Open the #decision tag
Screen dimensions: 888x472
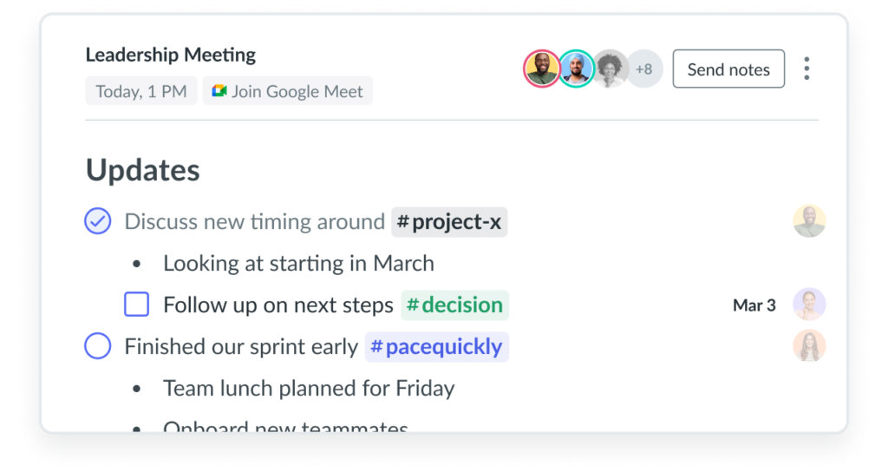(x=454, y=305)
